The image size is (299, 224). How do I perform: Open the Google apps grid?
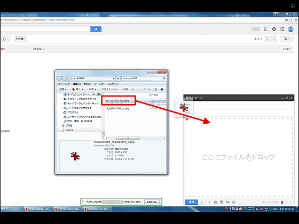(x=266, y=29)
